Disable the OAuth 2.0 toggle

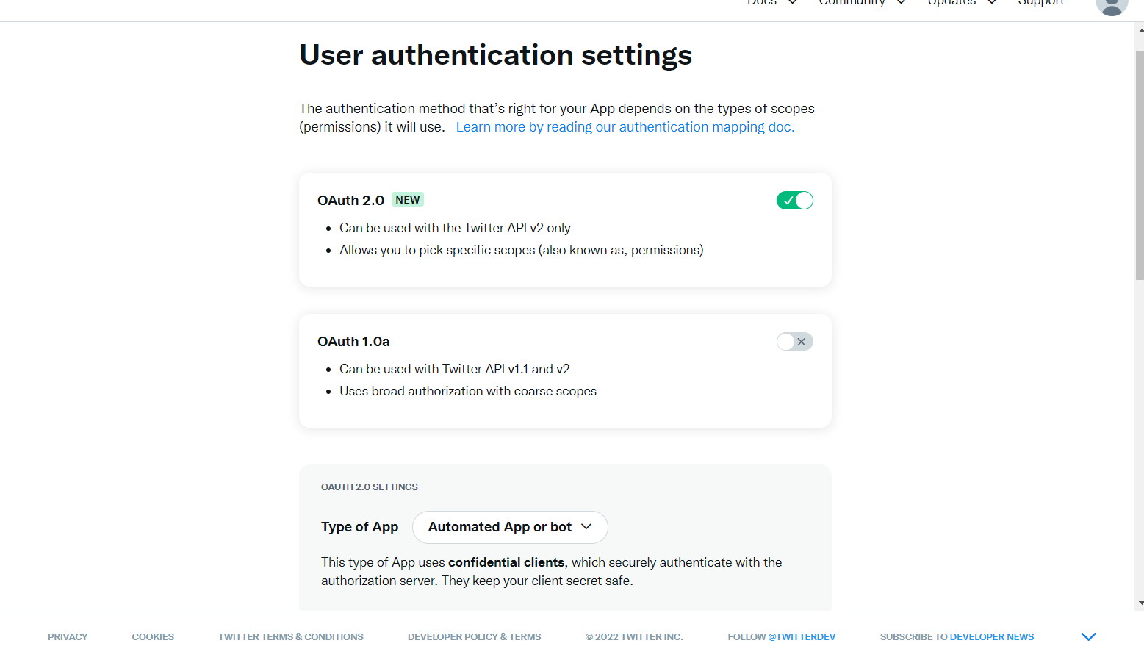[x=794, y=200]
